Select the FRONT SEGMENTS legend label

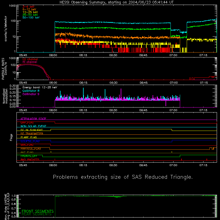coord(38,211)
